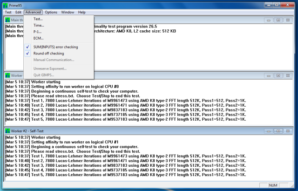The width and height of the screenshot is (298, 191).
Task: Click Worker #1 line about logical CPU #0
Action: pos(62,87)
